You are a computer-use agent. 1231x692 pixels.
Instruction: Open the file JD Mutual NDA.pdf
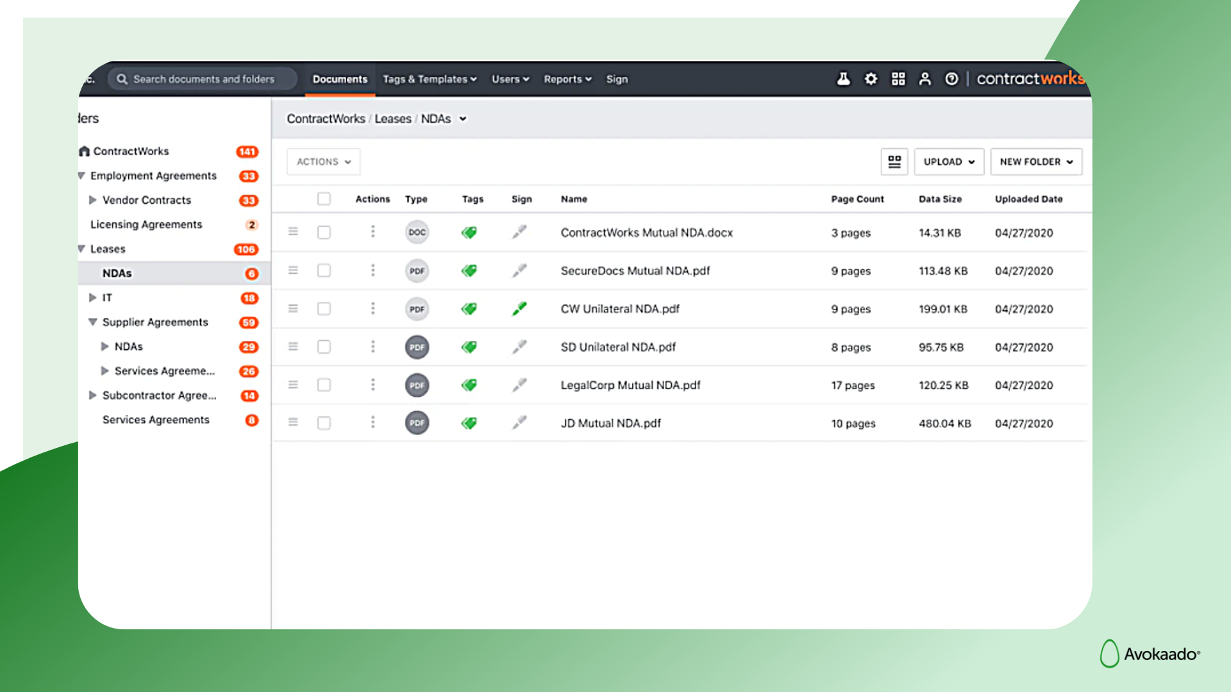[610, 424]
